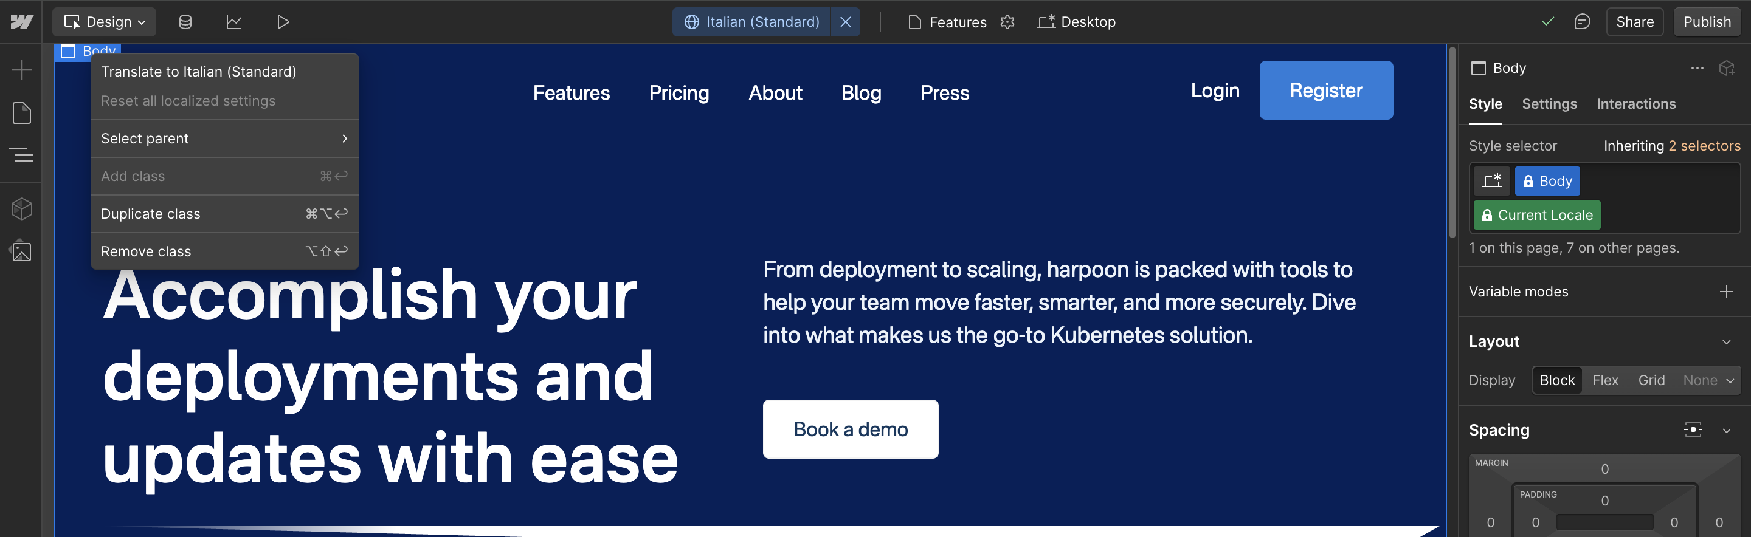Click the Share button
The width and height of the screenshot is (1751, 537).
tap(1635, 22)
